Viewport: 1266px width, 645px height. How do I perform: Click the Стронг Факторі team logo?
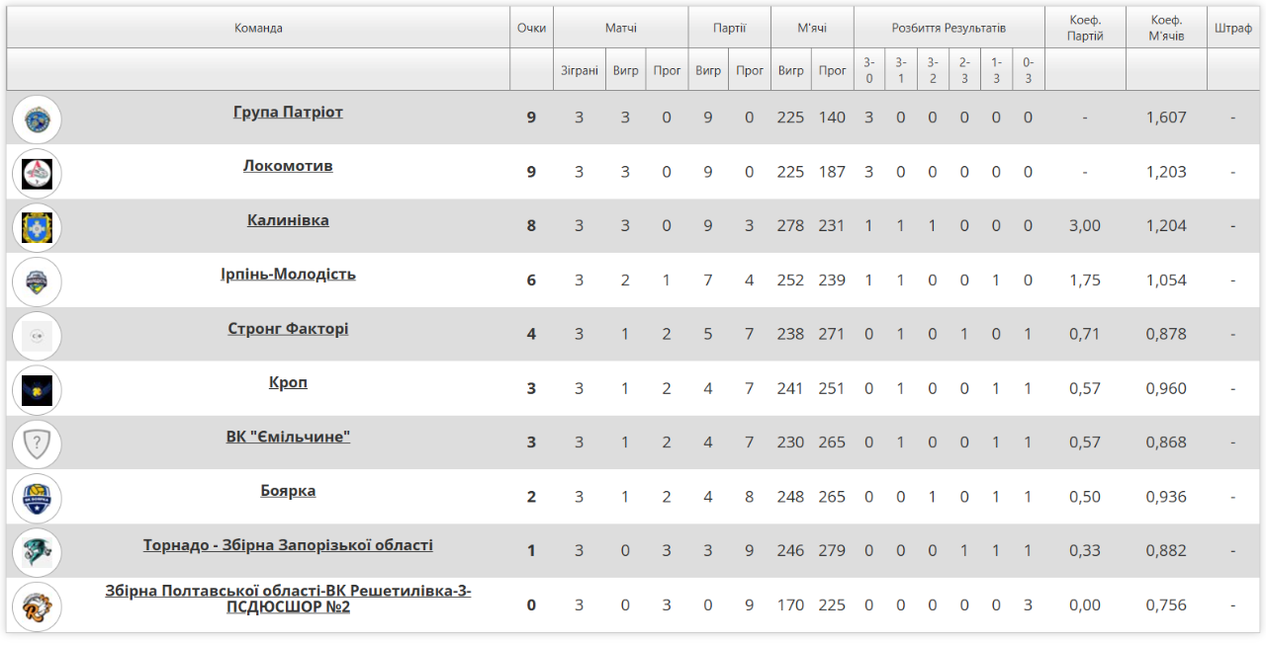37,336
